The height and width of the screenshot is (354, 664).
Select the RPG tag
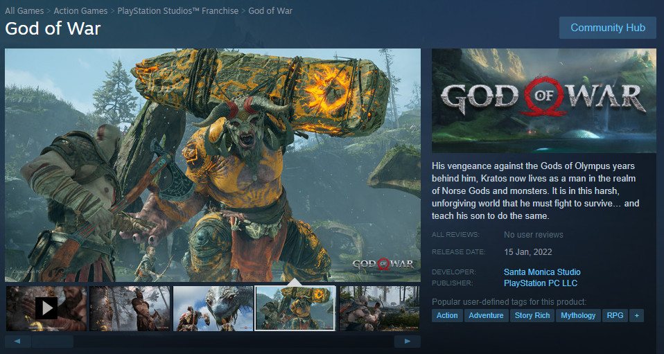[x=615, y=315]
